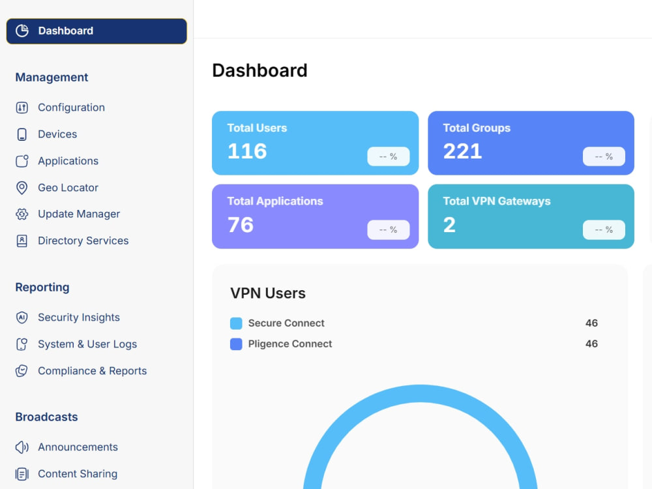The height and width of the screenshot is (489, 652).
Task: Click the Total Applications card
Action: (315, 216)
